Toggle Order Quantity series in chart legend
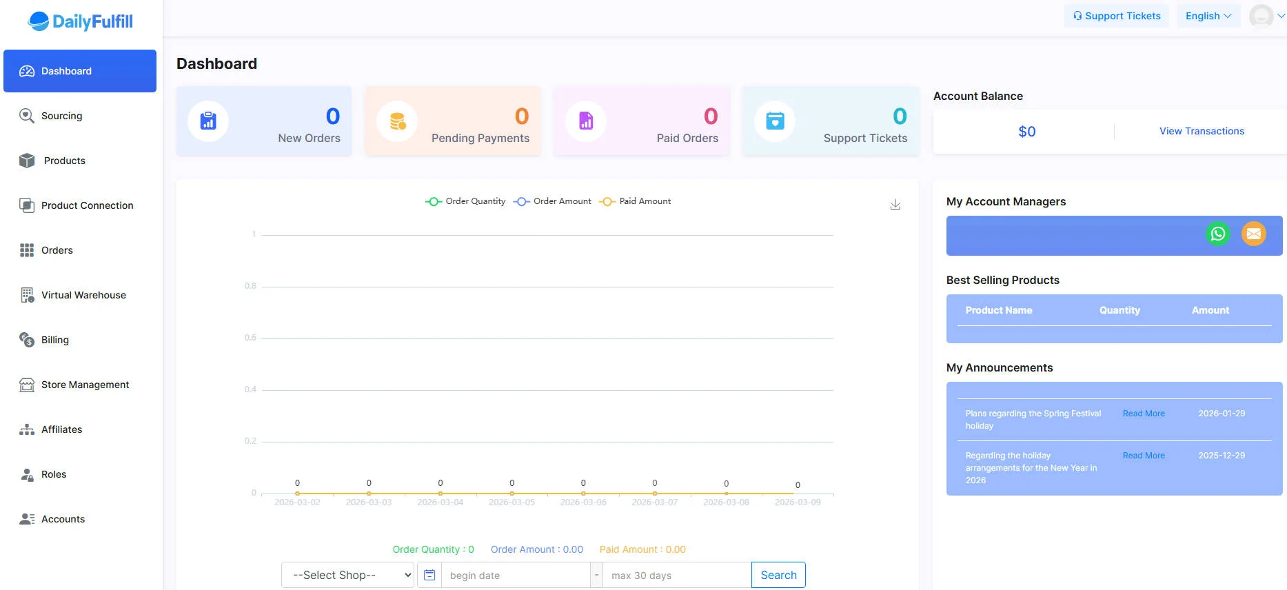 [465, 201]
